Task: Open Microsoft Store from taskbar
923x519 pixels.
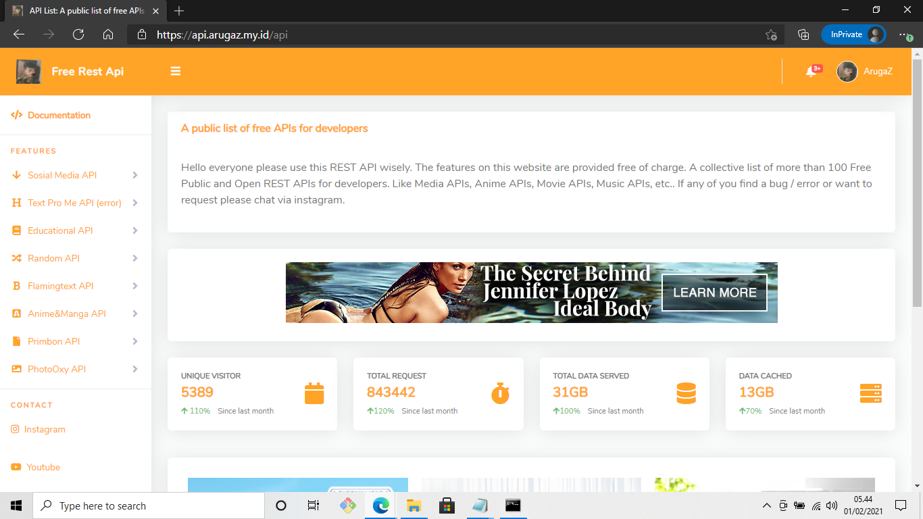Action: [x=447, y=505]
